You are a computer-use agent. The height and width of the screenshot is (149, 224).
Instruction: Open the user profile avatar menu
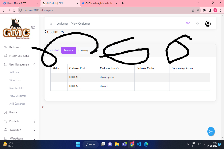tap(208, 23)
